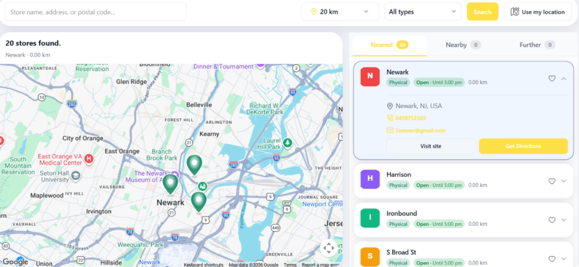Click the East Orange VA Medical Center marker
This screenshot has width=579, height=267.
89,159
